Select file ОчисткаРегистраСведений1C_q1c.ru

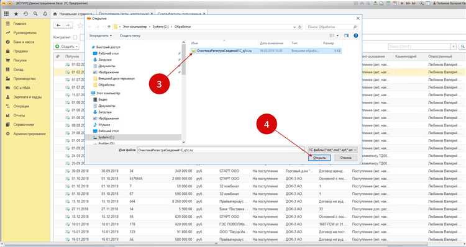267,51
